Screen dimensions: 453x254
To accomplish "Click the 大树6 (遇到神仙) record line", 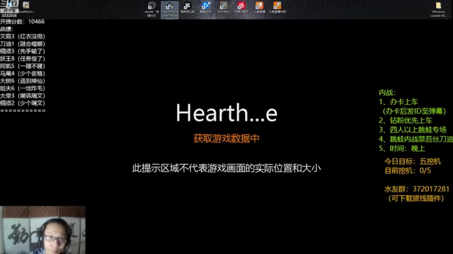I will [23, 81].
